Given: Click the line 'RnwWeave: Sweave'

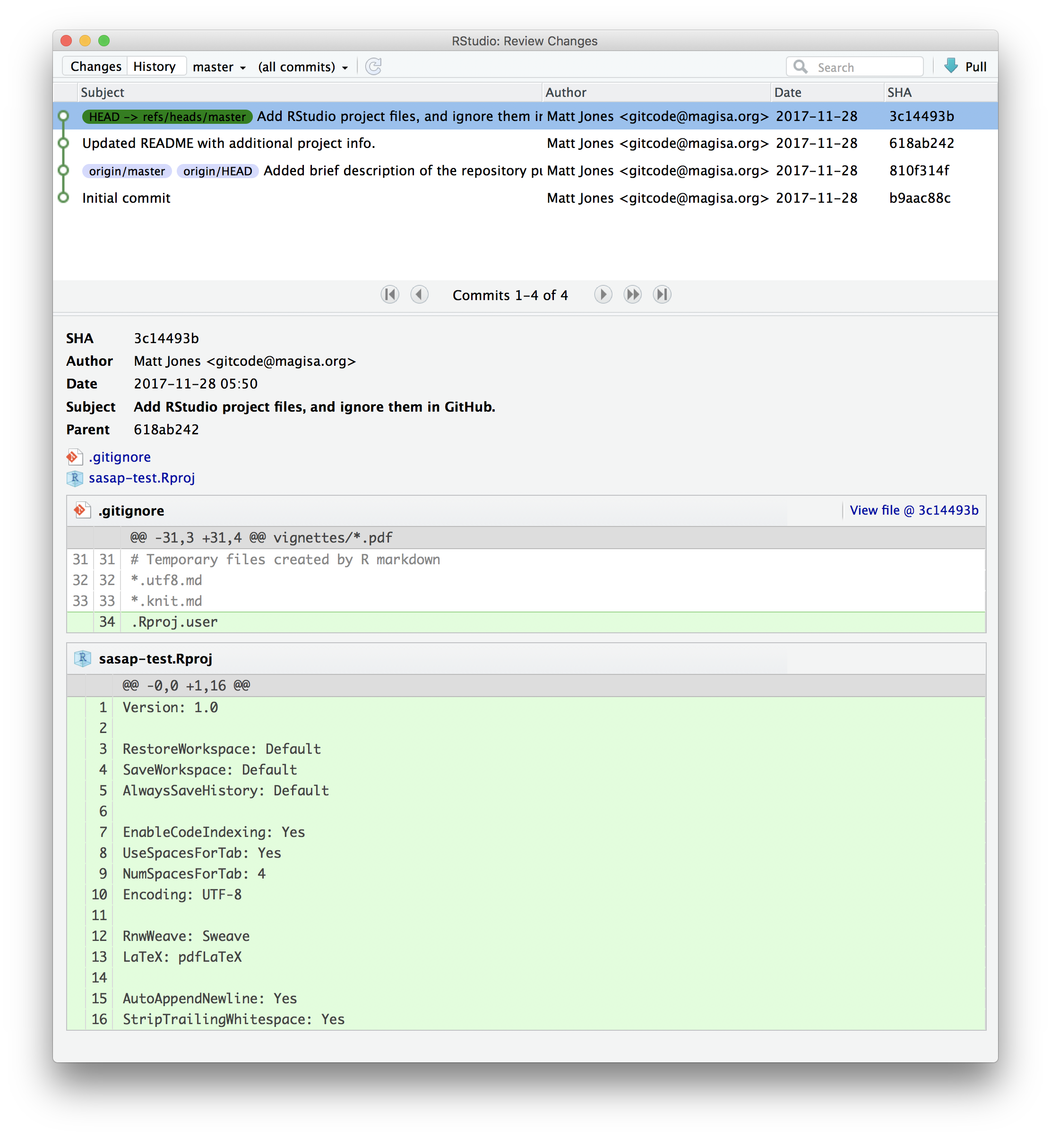Looking at the screenshot, I should point(526,936).
